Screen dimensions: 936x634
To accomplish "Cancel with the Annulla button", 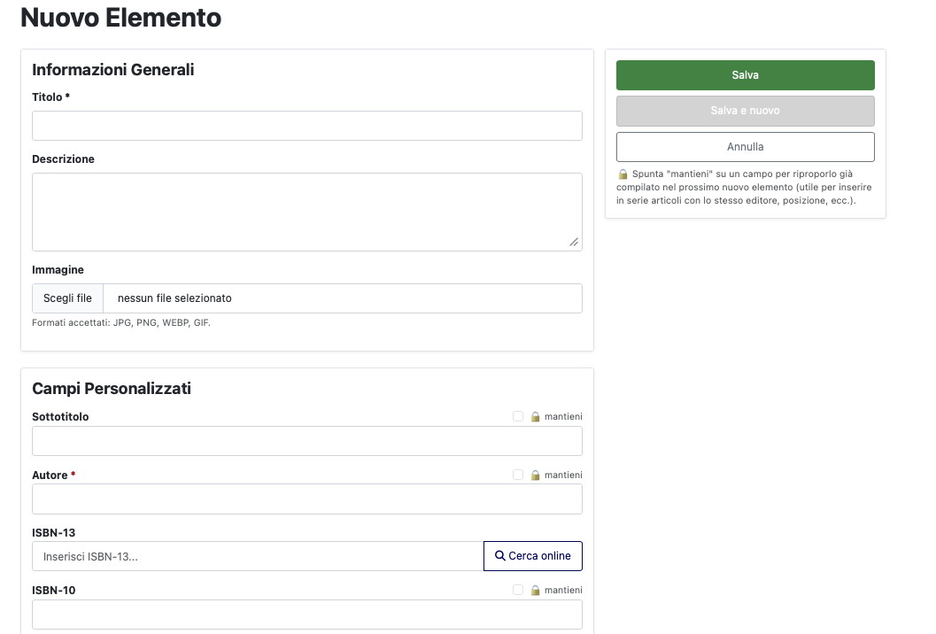I will (x=745, y=147).
